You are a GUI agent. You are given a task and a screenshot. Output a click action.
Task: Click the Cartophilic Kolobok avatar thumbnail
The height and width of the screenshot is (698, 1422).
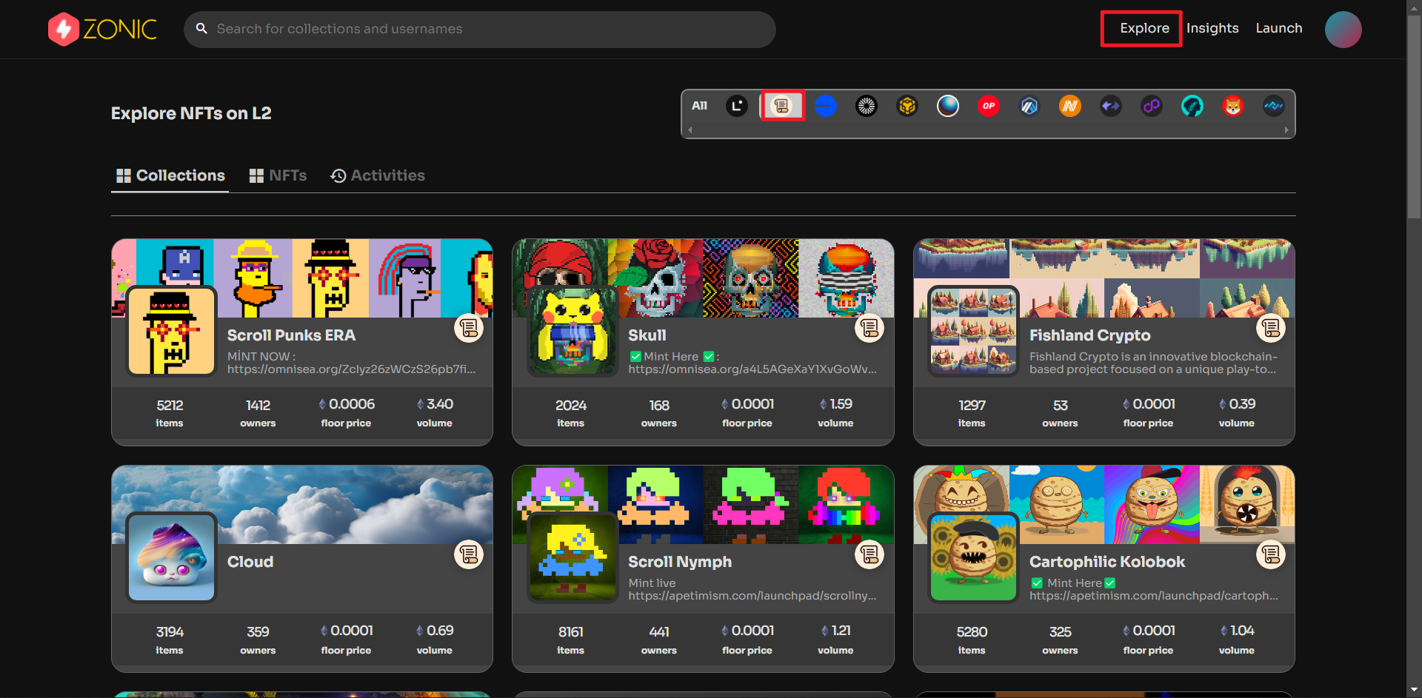point(974,557)
